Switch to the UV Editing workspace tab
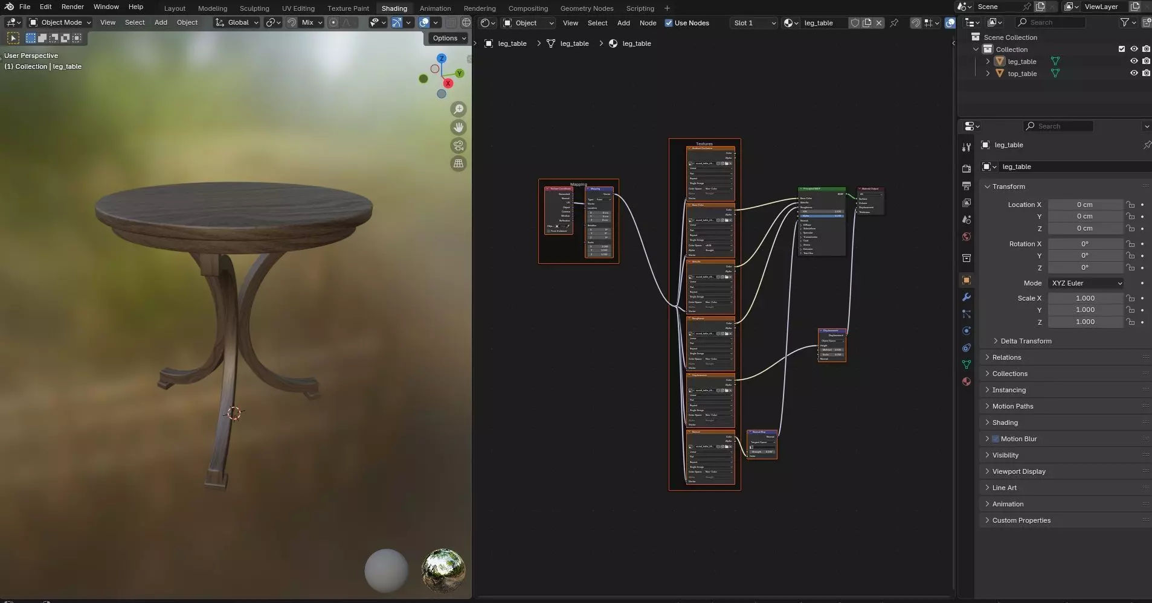 coord(298,8)
